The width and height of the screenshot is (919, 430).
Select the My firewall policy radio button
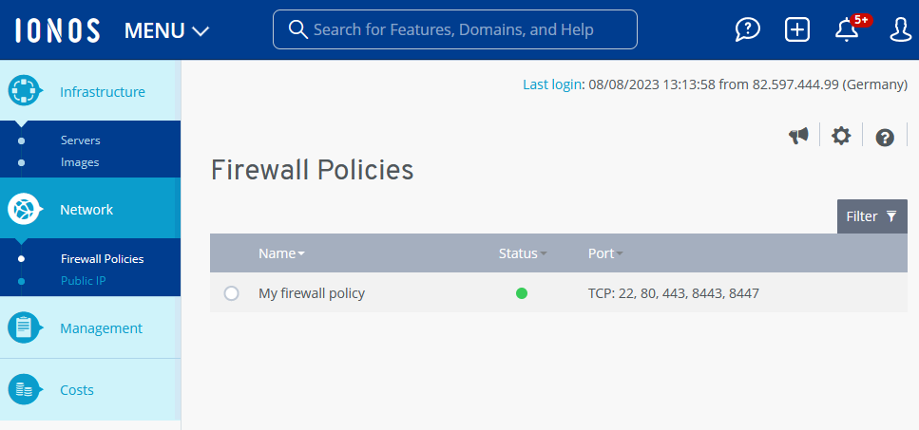pyautogui.click(x=231, y=294)
